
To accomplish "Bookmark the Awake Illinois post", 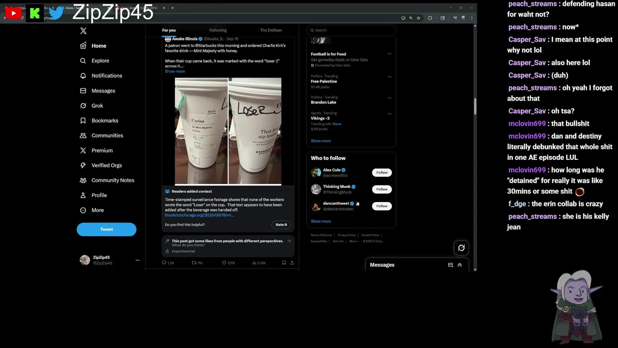I will [x=284, y=263].
